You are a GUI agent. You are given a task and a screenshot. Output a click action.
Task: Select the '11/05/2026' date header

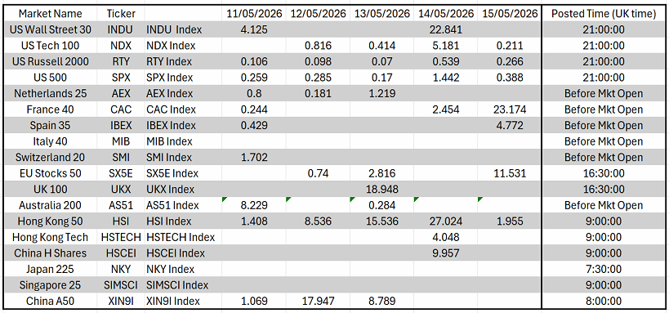pyautogui.click(x=254, y=14)
